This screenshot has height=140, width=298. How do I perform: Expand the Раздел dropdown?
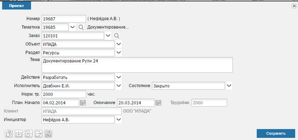tap(118, 52)
